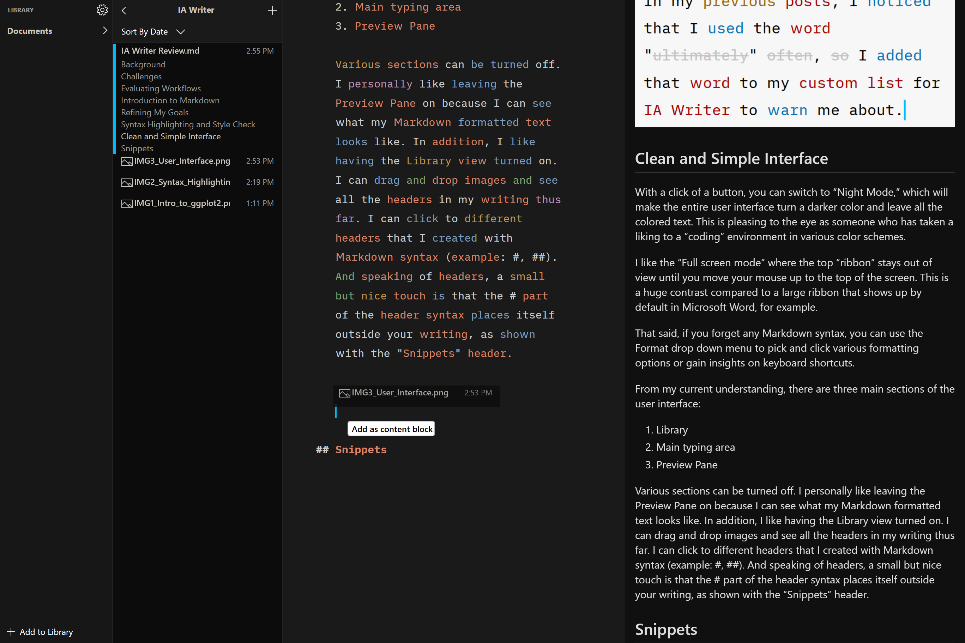Select IMG1_Intro_to_ggplot2 file
The width and height of the screenshot is (965, 643).
pyautogui.click(x=197, y=204)
